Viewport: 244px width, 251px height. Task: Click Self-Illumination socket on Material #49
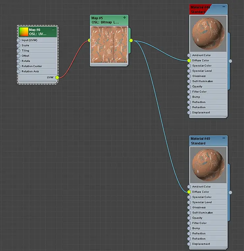(189, 213)
